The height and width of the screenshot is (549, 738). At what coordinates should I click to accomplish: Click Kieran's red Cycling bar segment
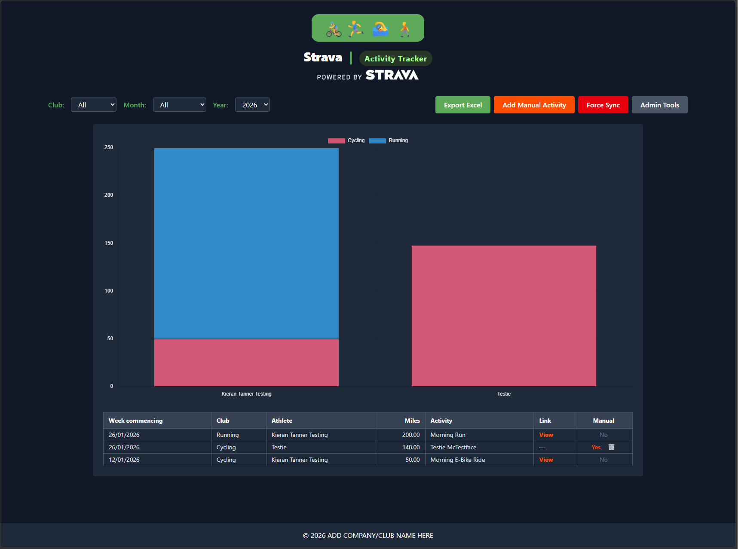[x=246, y=363]
